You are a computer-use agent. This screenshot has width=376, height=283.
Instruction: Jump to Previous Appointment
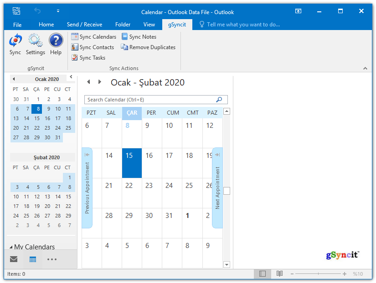point(87,187)
